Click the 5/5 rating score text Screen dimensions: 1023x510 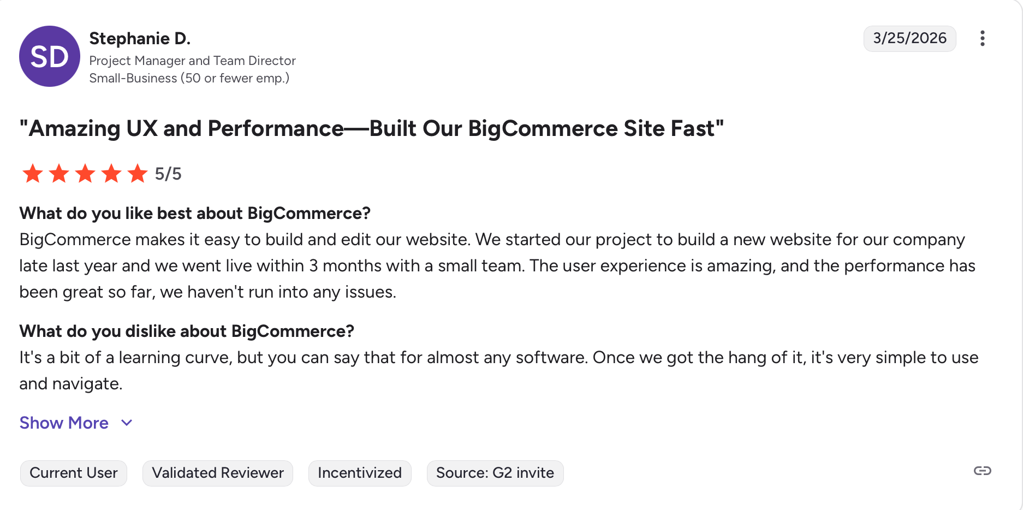pyautogui.click(x=168, y=174)
